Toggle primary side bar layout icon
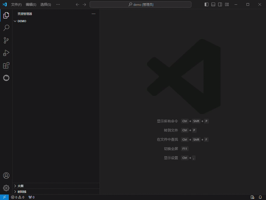266x200 pixels. click(207, 4)
